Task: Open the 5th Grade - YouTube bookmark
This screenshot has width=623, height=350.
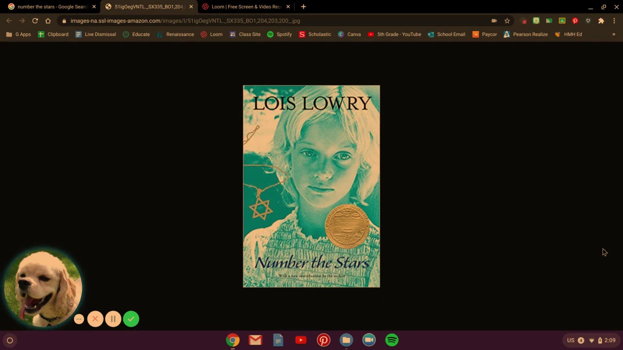Action: coord(394,35)
